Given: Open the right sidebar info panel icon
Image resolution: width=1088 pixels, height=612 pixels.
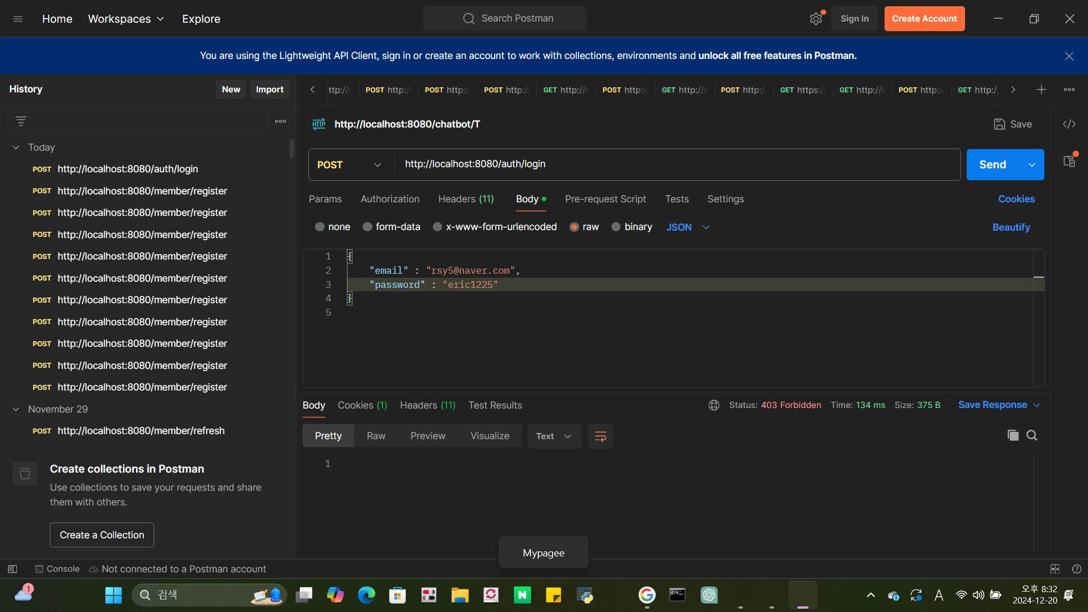Looking at the screenshot, I should [1069, 161].
